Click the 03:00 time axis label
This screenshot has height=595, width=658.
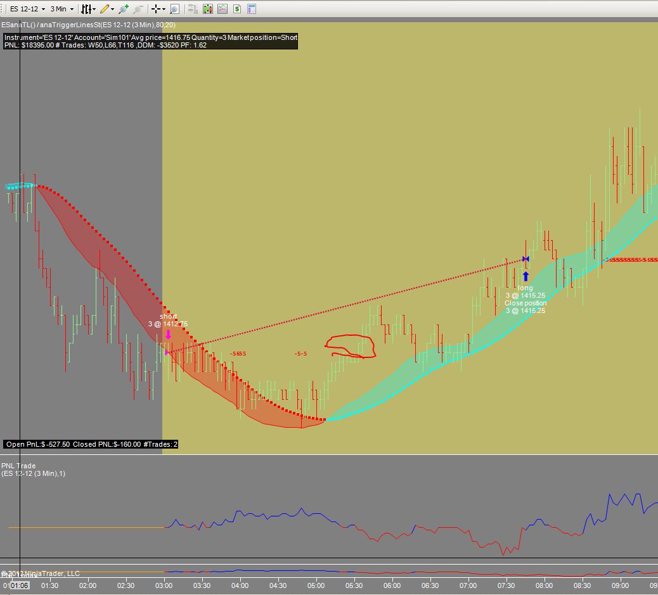(164, 585)
